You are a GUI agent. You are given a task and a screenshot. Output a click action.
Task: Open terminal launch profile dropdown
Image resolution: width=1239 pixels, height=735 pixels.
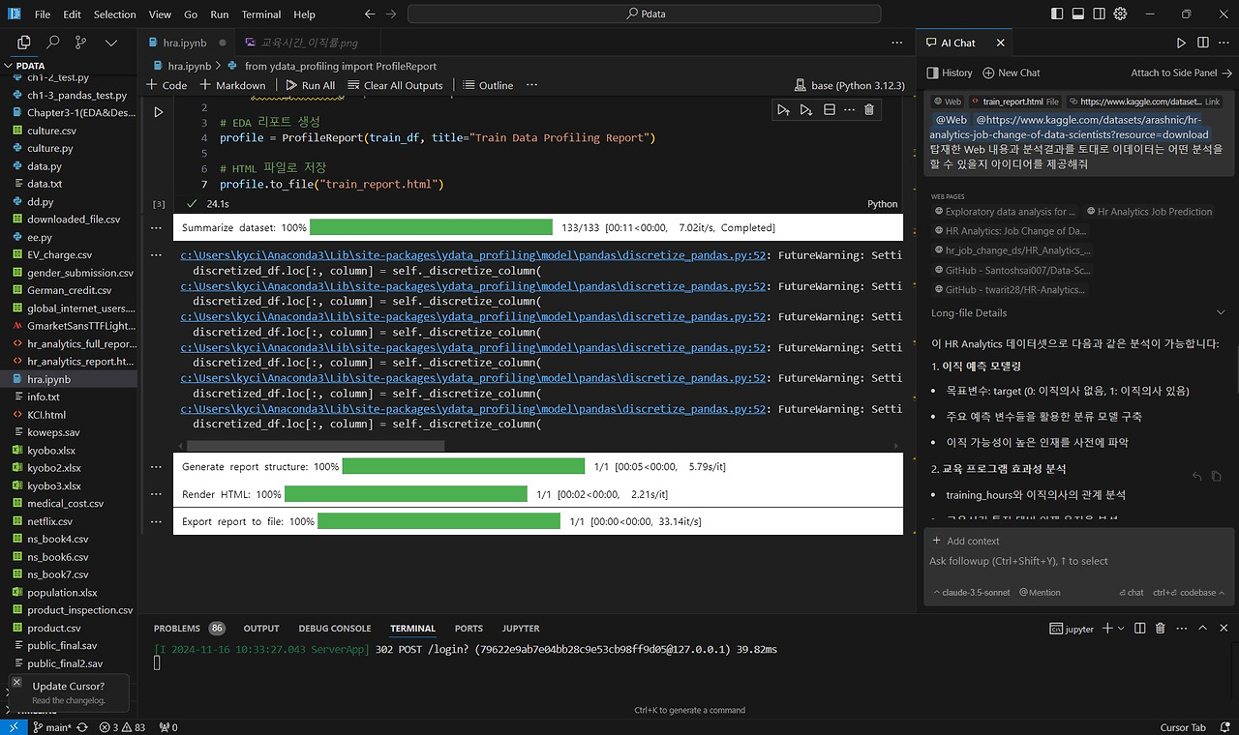point(1122,629)
